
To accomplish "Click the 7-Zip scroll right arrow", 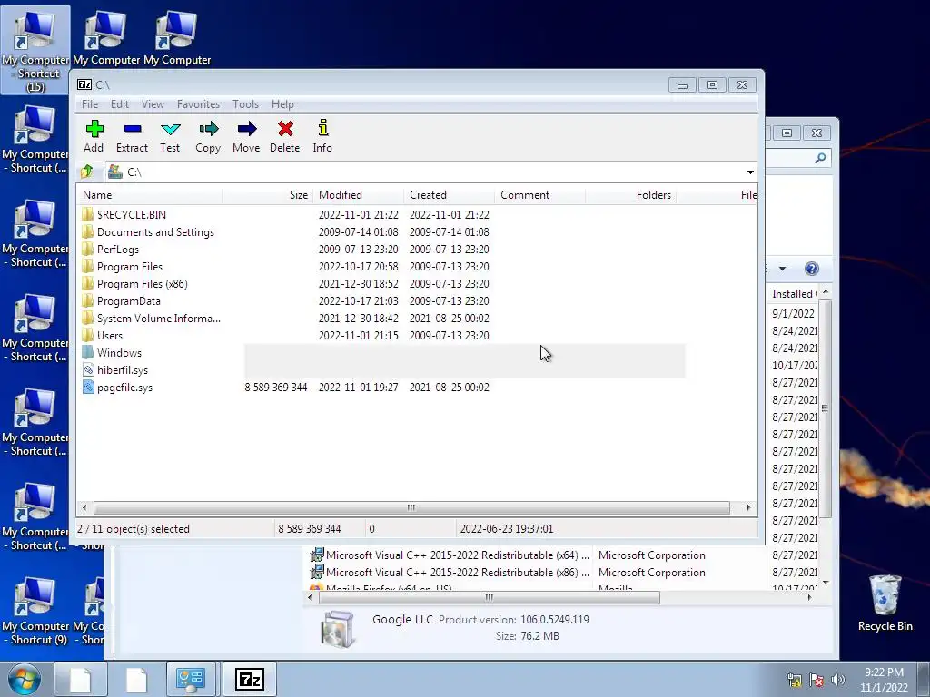I will point(748,507).
